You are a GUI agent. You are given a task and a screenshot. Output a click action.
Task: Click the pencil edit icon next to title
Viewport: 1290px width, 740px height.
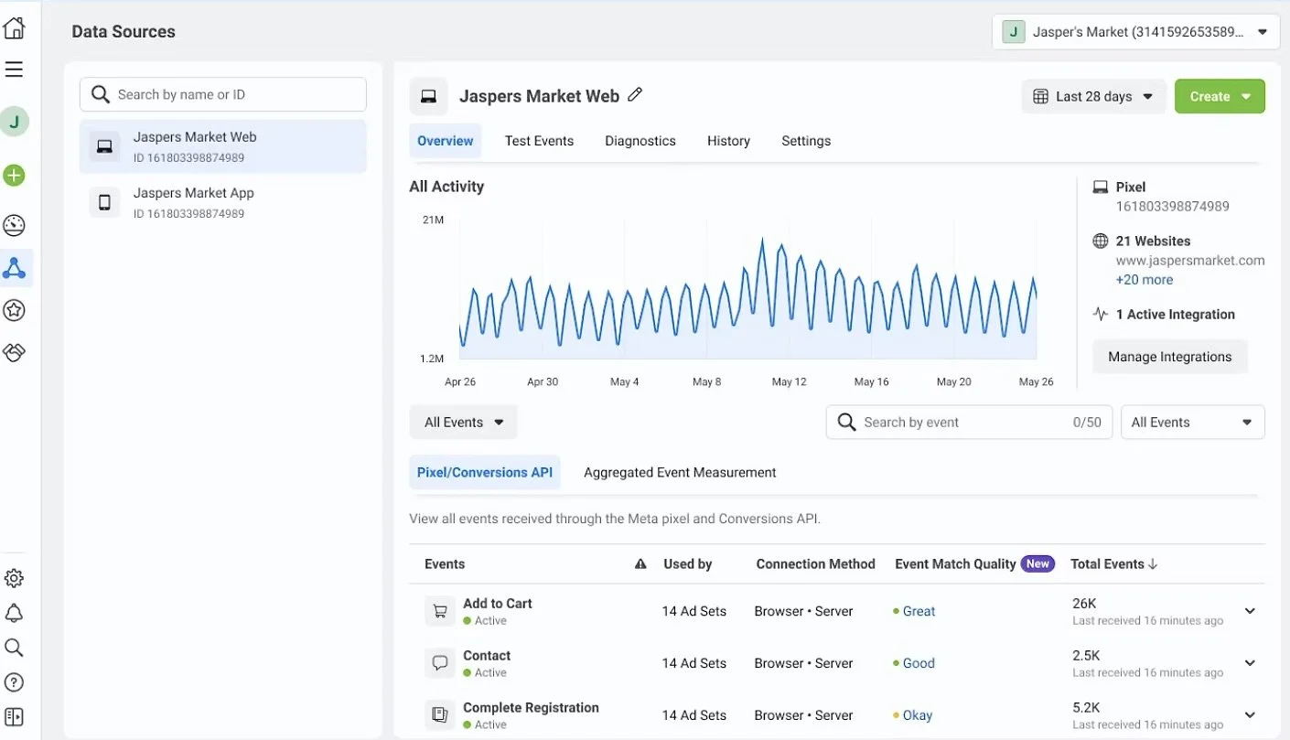[x=635, y=94]
